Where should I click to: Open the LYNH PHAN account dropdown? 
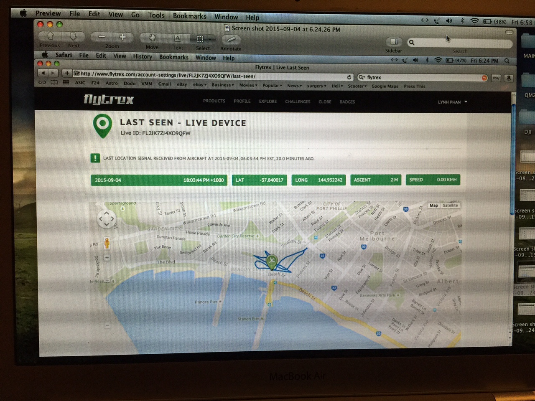point(453,102)
